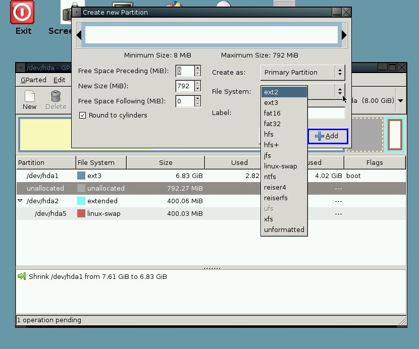Decrease the Free Space Following value
The image size is (419, 349).
197,103
